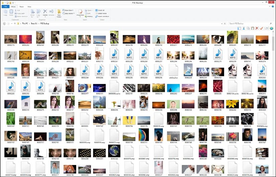Click This PC in the address breadcrumb
The width and height of the screenshot is (276, 177).
(25, 24)
